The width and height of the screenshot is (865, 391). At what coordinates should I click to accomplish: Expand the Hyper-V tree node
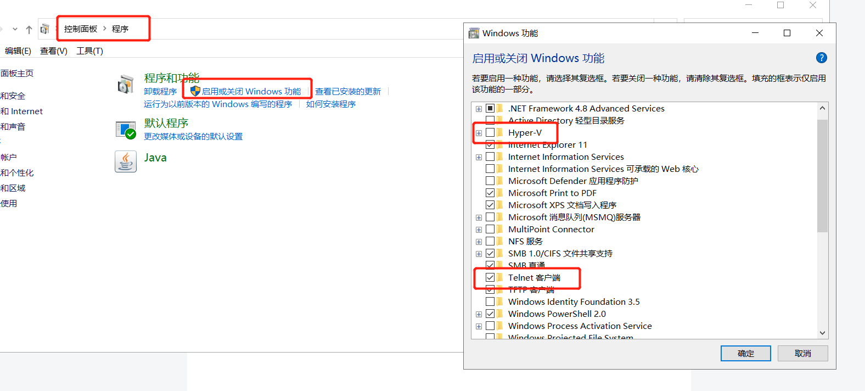(x=479, y=133)
